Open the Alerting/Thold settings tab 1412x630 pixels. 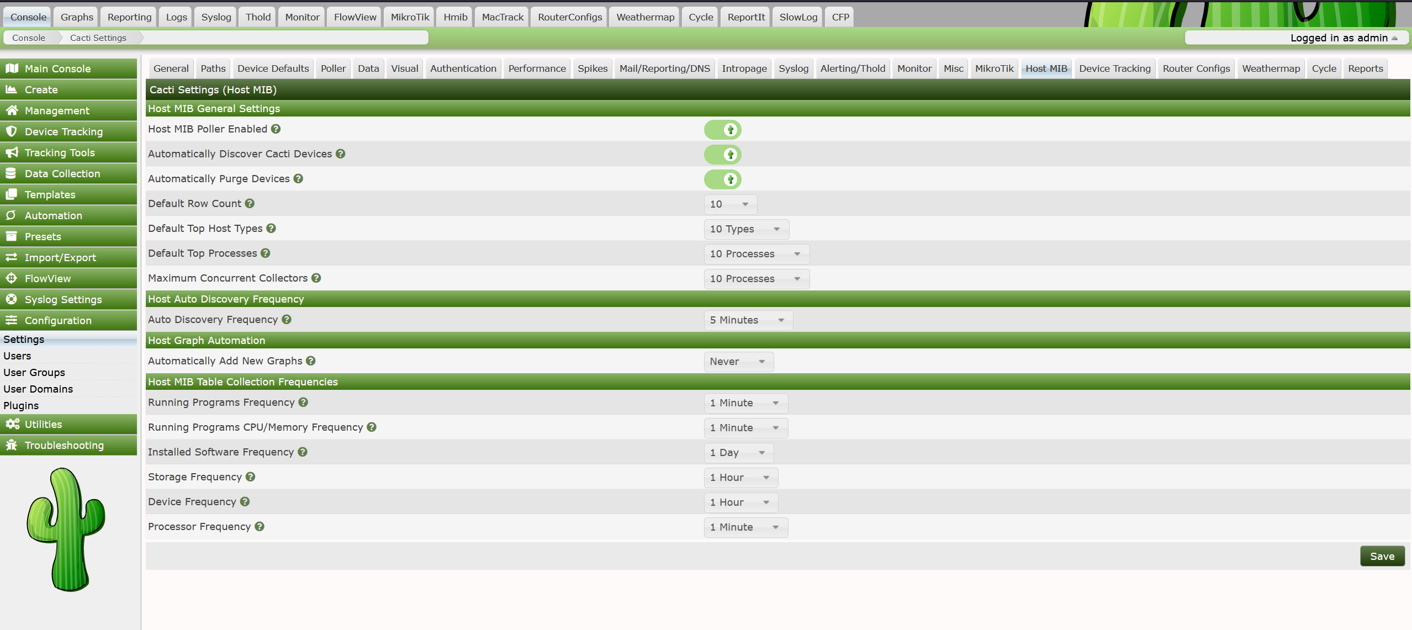(x=852, y=68)
